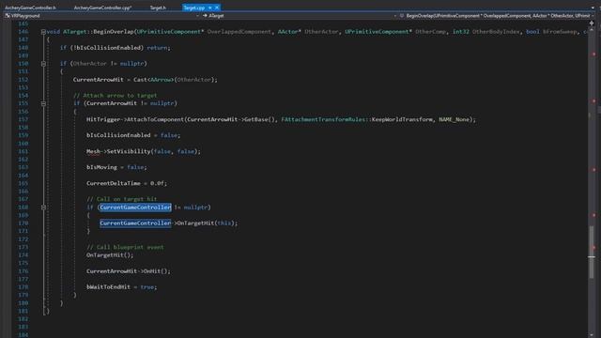
Task: Click the editor split window handle
Action: (x=592, y=23)
